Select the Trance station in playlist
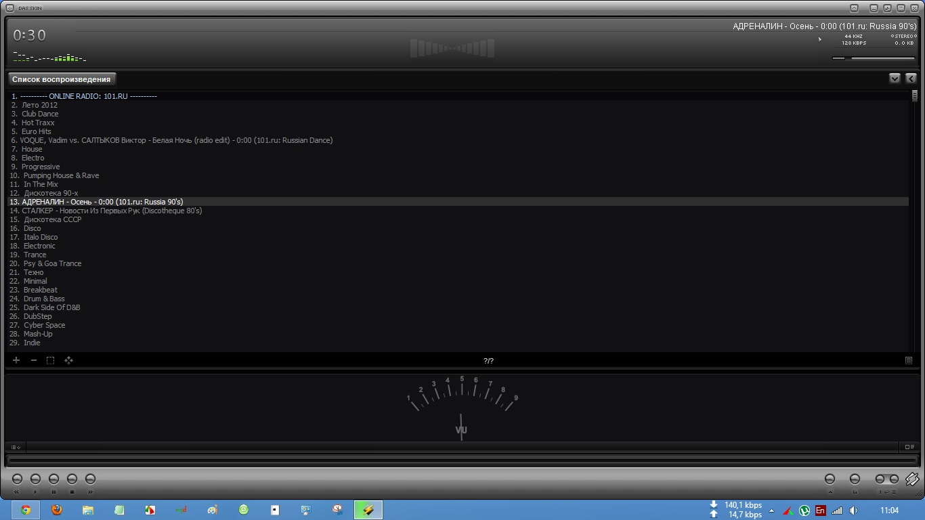The width and height of the screenshot is (925, 520). (x=35, y=255)
